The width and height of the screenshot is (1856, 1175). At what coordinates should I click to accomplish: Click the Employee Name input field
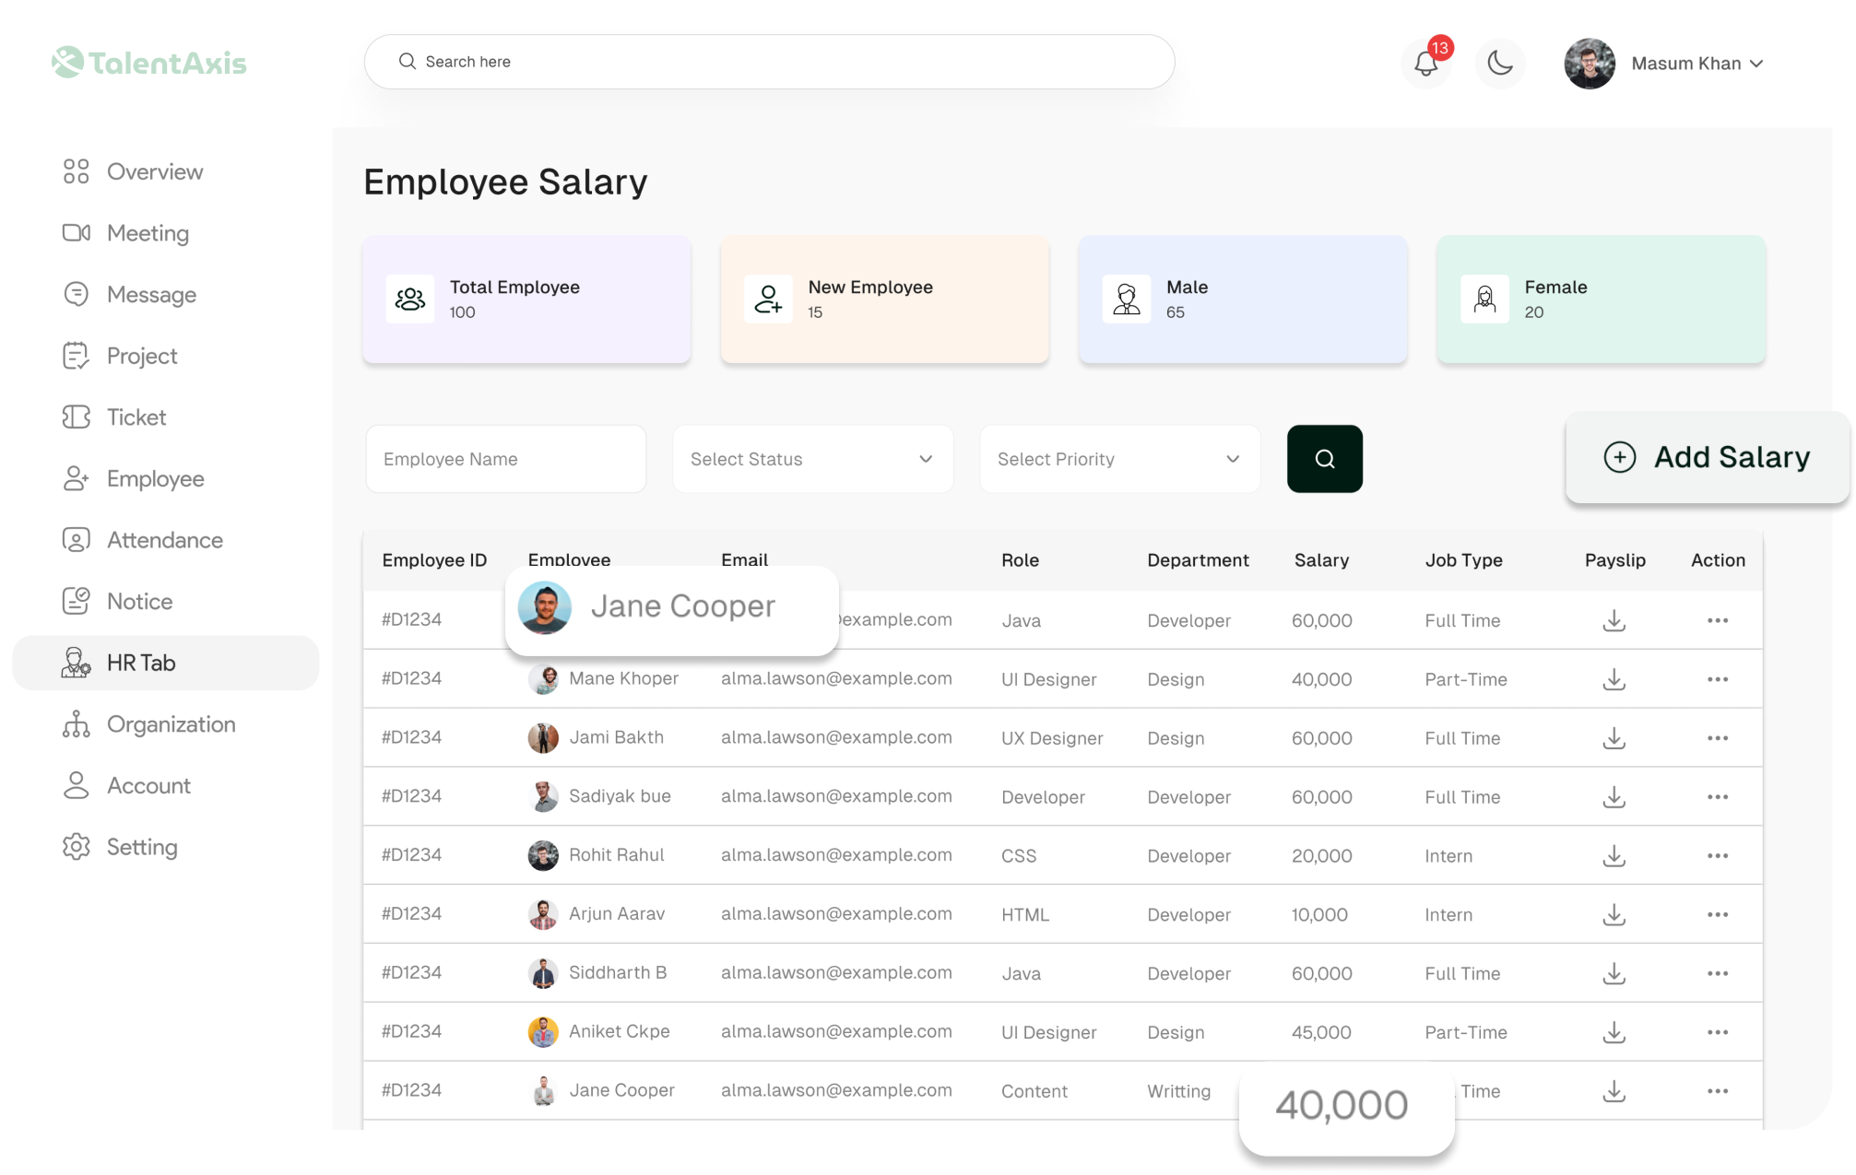[x=505, y=459]
